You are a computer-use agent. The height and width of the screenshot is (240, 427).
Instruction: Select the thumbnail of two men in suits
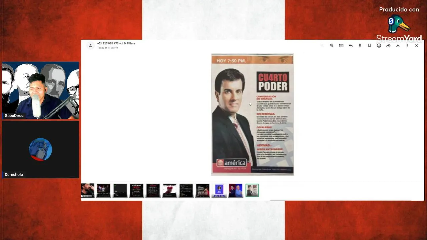click(x=236, y=191)
